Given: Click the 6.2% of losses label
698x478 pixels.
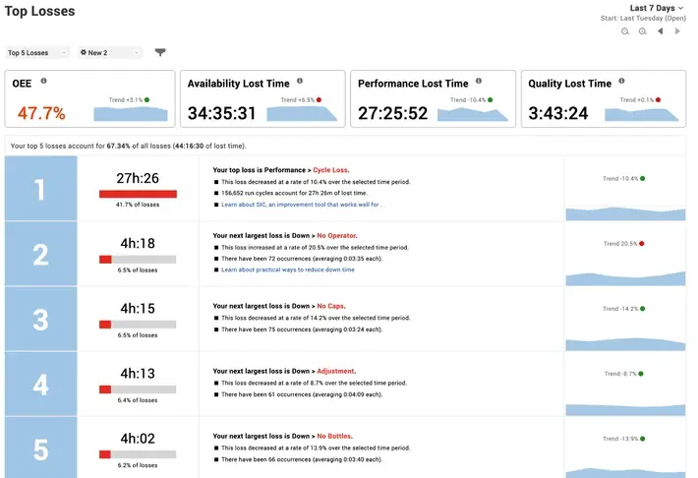Looking at the screenshot, I should [x=138, y=465].
